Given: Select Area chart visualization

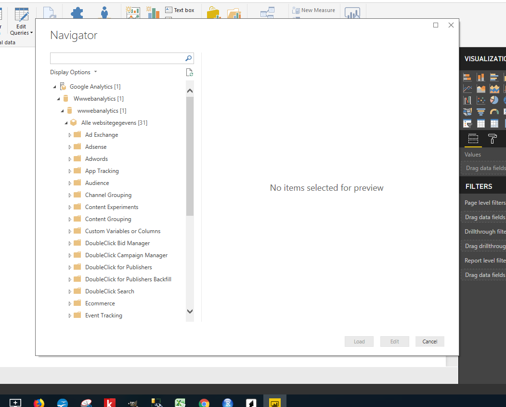Looking at the screenshot, I should (x=481, y=89).
